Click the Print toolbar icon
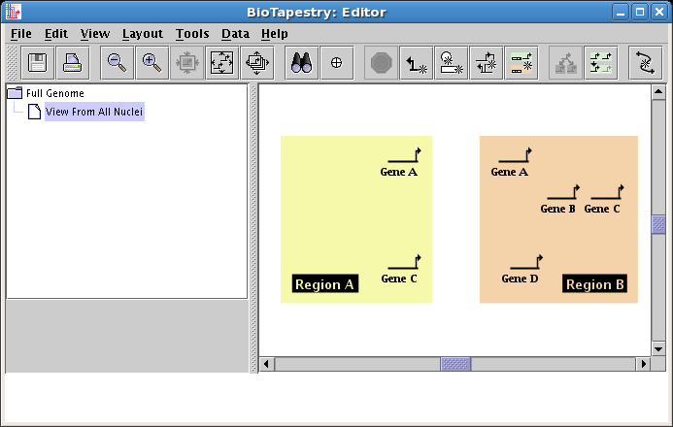Image resolution: width=673 pixels, height=427 pixels. click(73, 63)
